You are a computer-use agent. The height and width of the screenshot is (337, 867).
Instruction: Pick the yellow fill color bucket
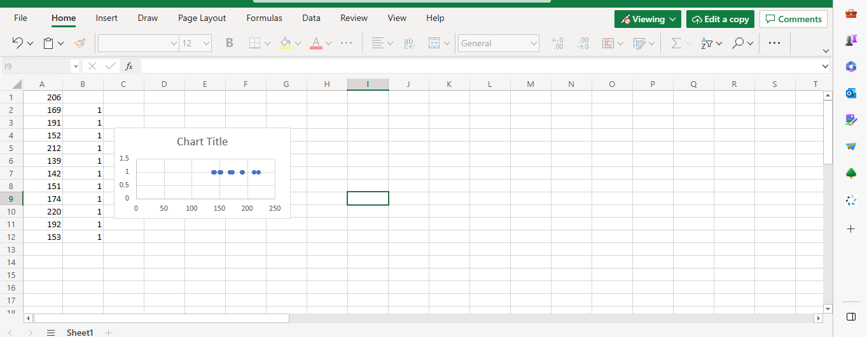pos(286,43)
